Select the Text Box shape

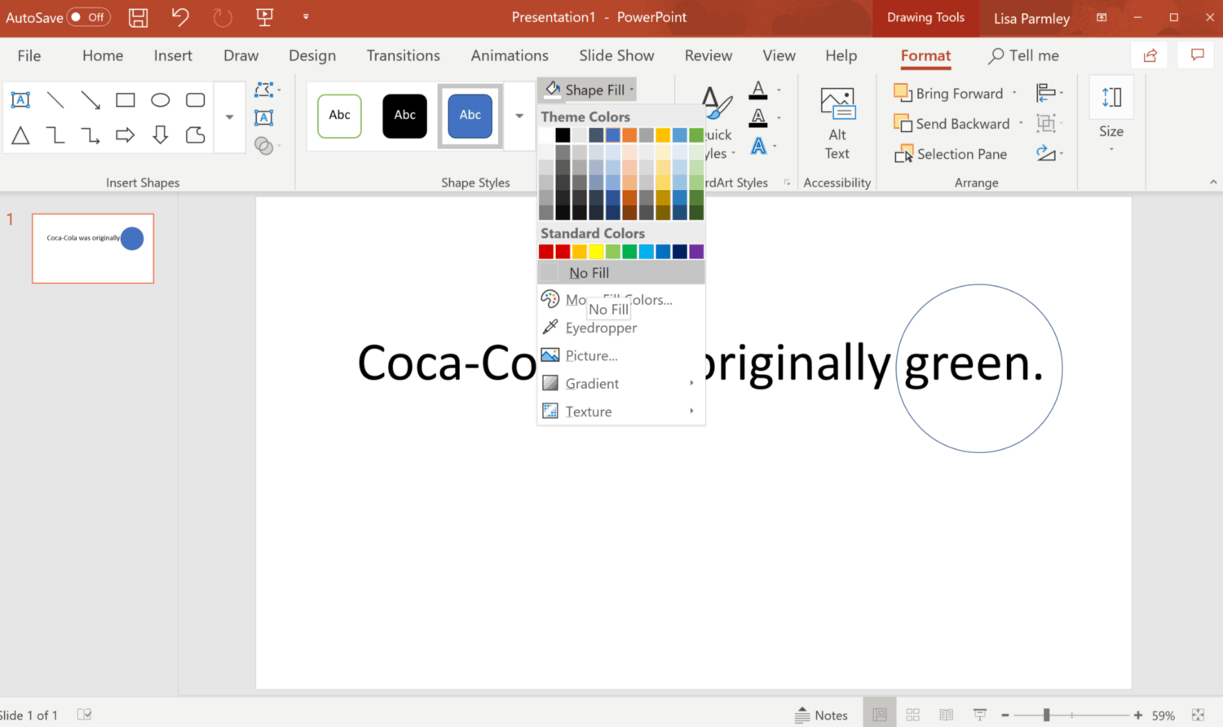(x=20, y=100)
